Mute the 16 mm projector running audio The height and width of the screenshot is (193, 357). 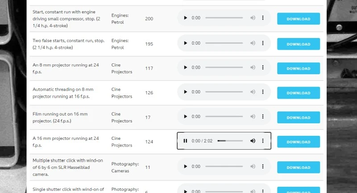point(253,141)
